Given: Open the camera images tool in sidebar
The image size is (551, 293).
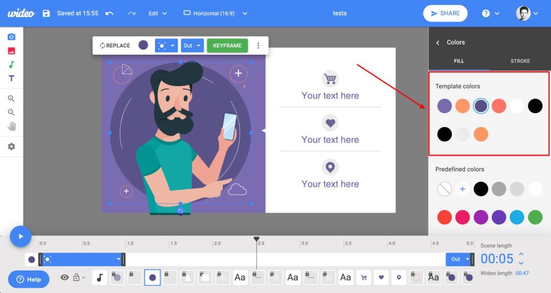Looking at the screenshot, I should pos(11,37).
